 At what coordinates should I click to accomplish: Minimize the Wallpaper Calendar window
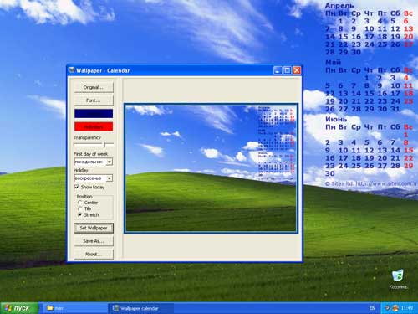coord(278,70)
